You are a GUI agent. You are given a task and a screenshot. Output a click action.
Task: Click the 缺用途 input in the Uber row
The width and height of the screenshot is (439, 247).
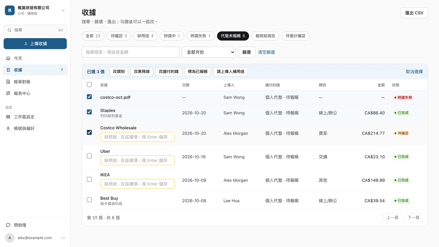(x=137, y=161)
